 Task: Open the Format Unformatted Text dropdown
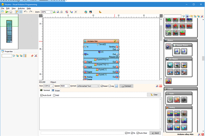click(x=88, y=86)
